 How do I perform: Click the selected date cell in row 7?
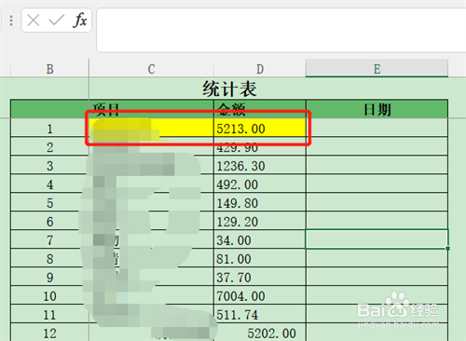tap(377, 239)
